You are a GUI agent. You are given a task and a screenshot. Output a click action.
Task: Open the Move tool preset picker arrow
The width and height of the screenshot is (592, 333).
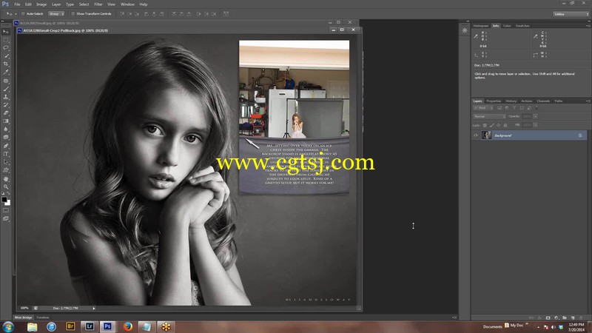(16, 14)
